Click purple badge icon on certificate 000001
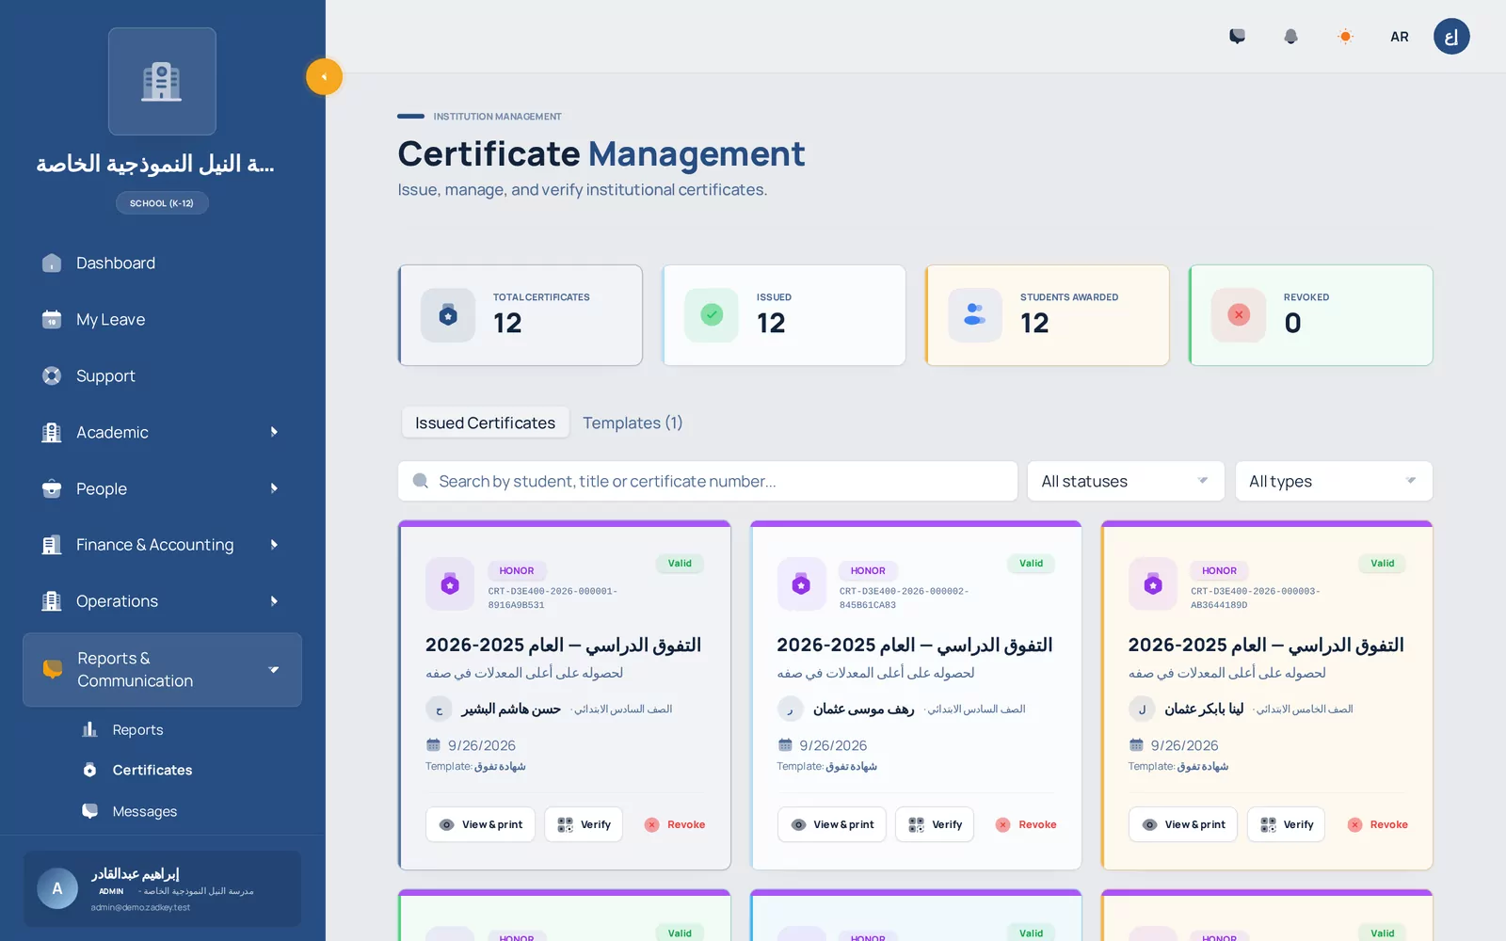The image size is (1506, 941). coord(450,584)
